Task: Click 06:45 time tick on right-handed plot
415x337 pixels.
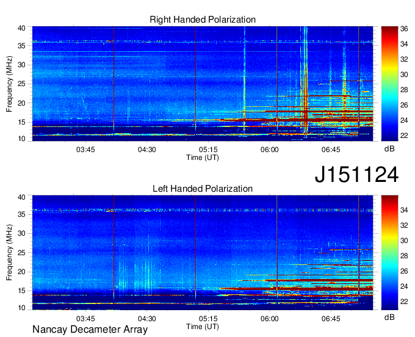Action: [331, 150]
